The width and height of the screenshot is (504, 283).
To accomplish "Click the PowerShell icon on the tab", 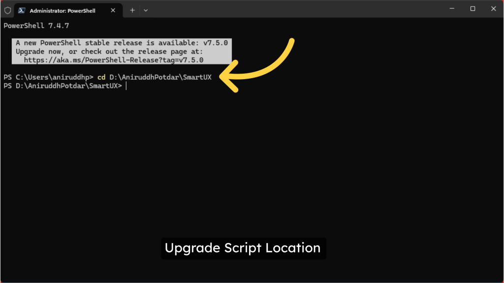I will click(22, 10).
